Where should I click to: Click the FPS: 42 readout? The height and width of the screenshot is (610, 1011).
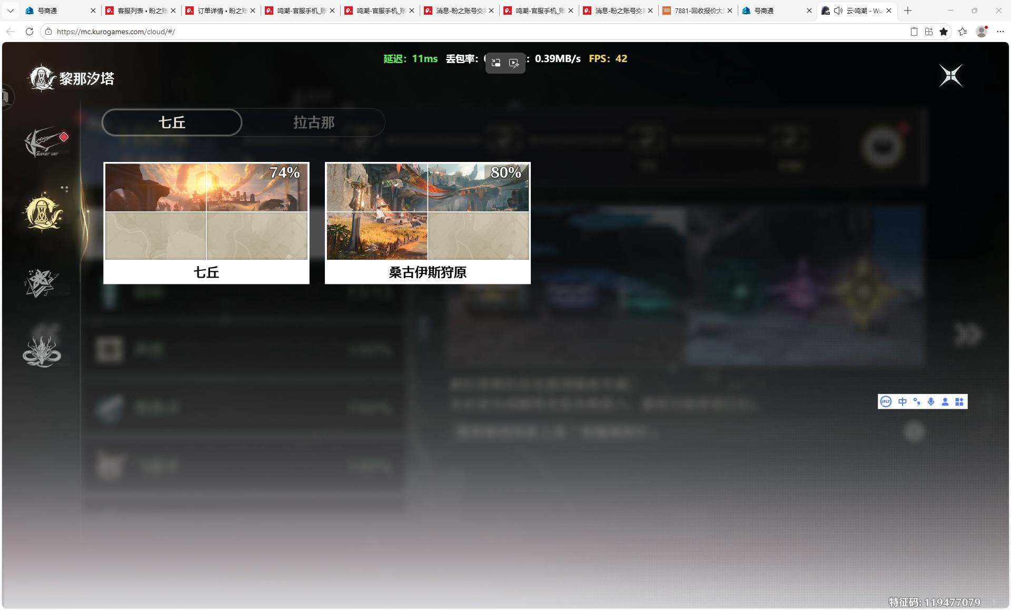pos(608,59)
